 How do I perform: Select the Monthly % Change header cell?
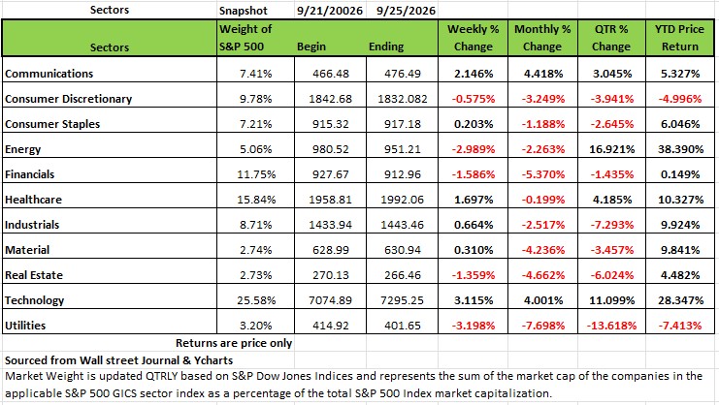(542, 38)
